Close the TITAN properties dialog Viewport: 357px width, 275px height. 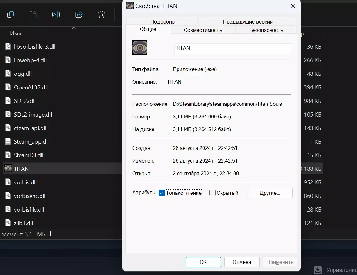pyautogui.click(x=293, y=6)
